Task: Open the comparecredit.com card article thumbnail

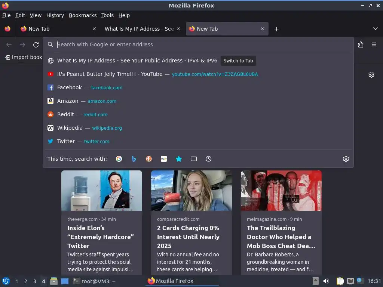Action: [191, 191]
